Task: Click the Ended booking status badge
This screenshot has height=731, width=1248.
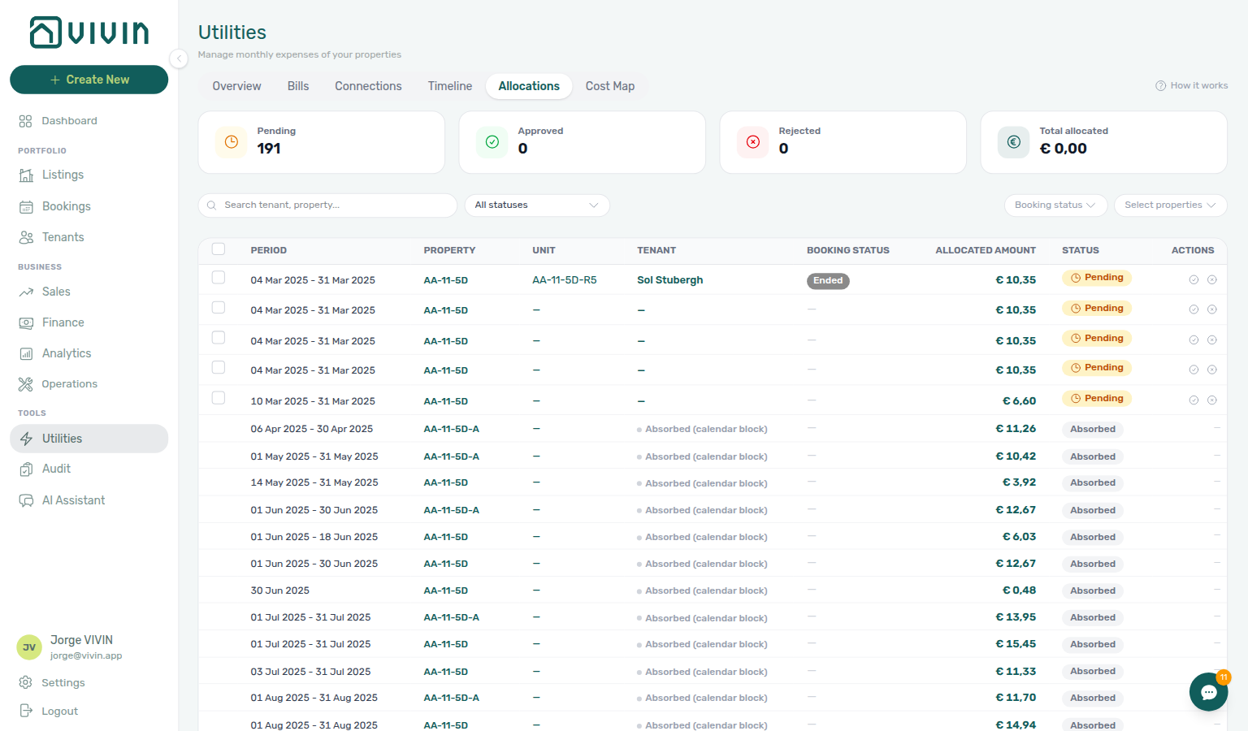Action: coord(828,280)
